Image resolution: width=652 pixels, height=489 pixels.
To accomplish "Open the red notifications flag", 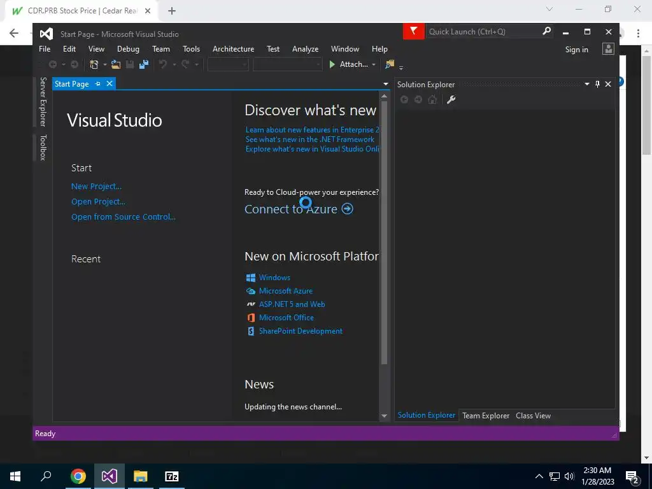I will pos(414,31).
